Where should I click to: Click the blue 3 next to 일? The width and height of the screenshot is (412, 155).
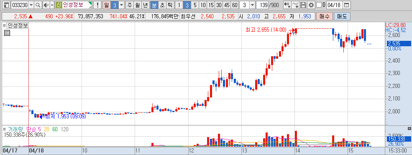coord(115,5)
